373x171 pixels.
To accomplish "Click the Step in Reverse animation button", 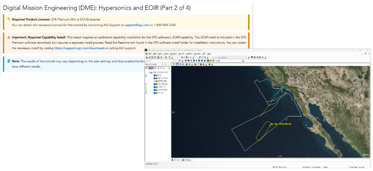I will click(188, 61).
